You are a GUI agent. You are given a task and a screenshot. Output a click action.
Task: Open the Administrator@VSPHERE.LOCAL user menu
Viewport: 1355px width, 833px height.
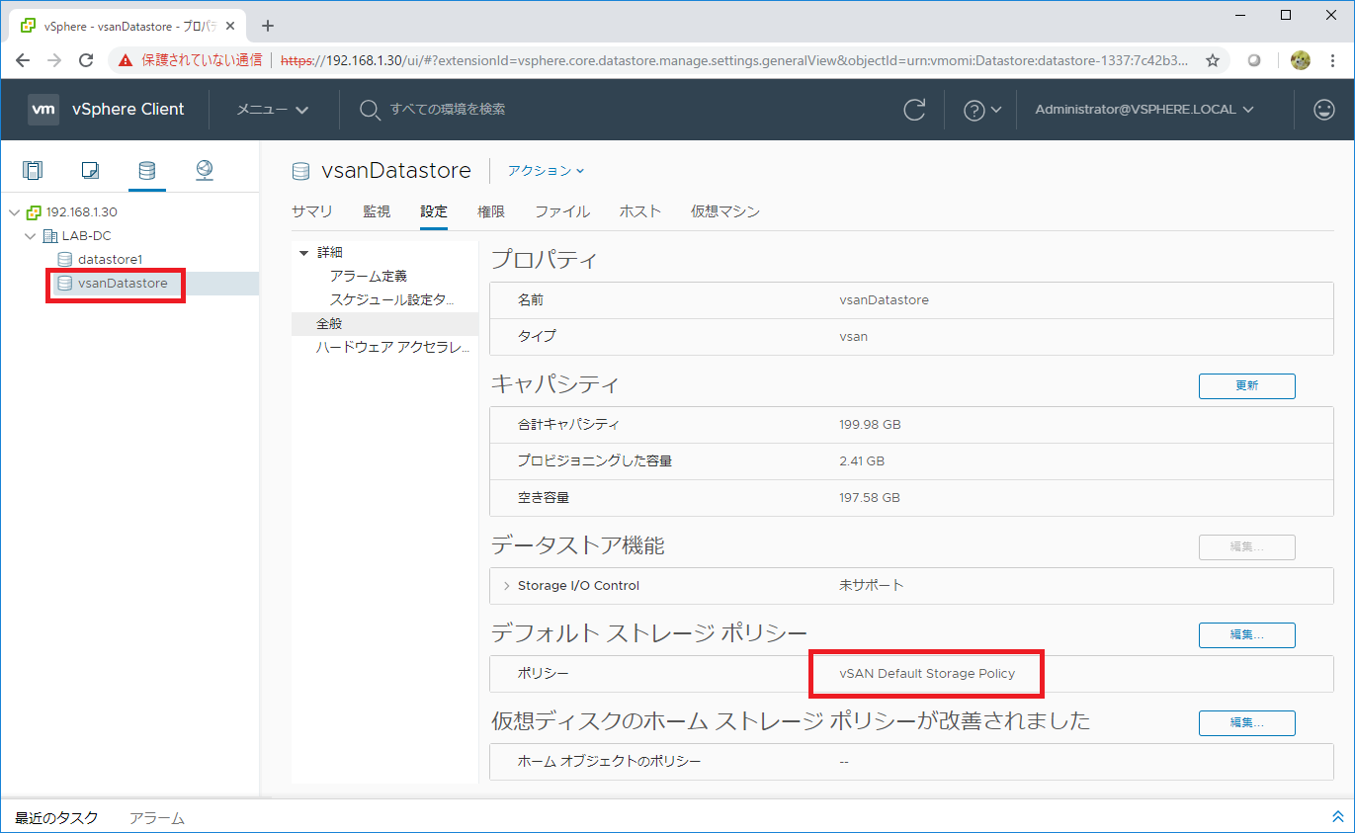[1144, 110]
